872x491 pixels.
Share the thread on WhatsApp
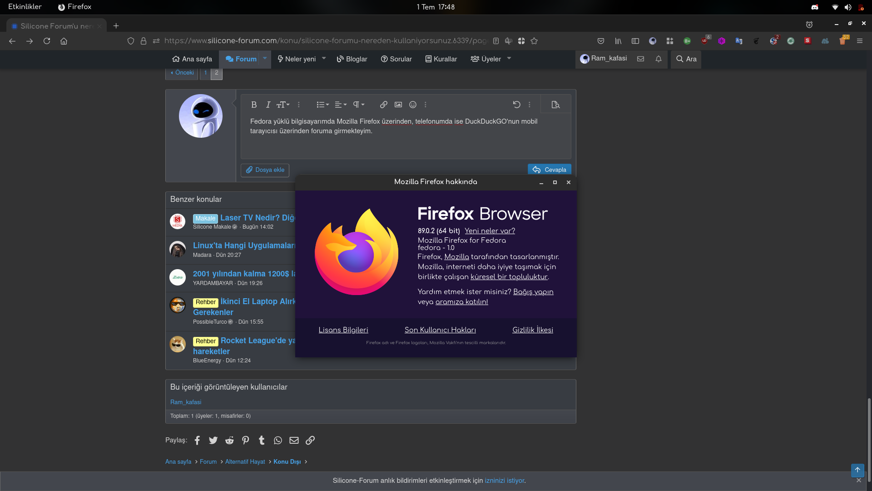pos(278,440)
